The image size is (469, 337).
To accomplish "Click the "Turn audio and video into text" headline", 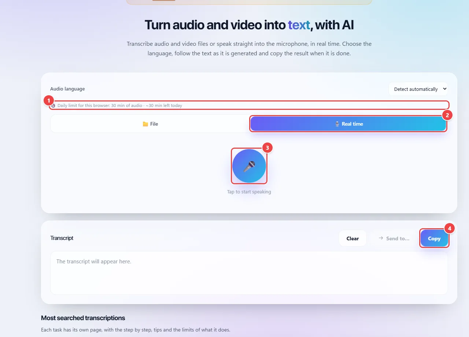I will (x=249, y=25).
